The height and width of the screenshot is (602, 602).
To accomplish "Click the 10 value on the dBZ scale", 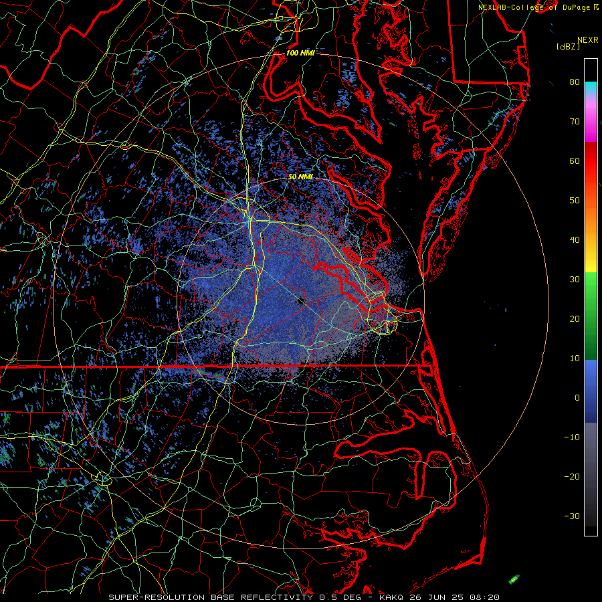I will (575, 359).
